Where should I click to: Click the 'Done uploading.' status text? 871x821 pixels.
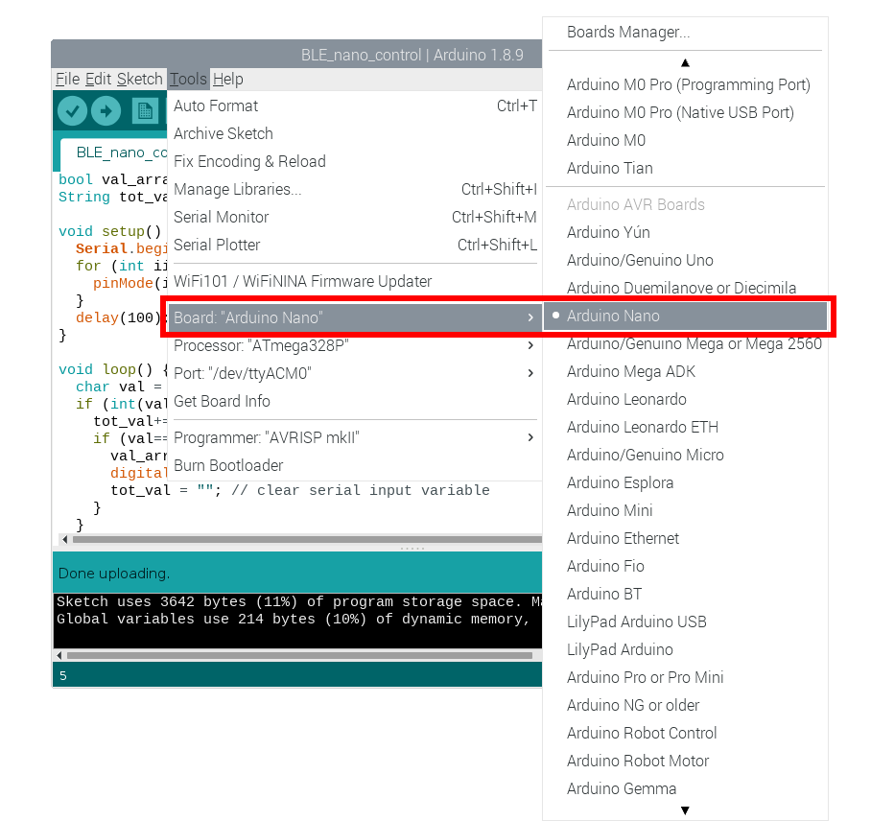[x=114, y=574]
